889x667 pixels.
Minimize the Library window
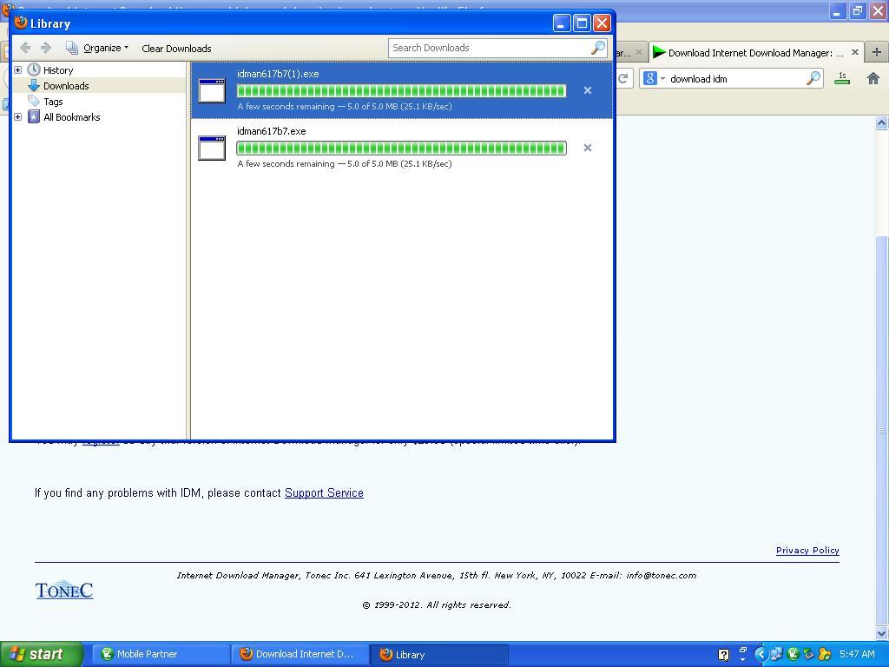[562, 23]
